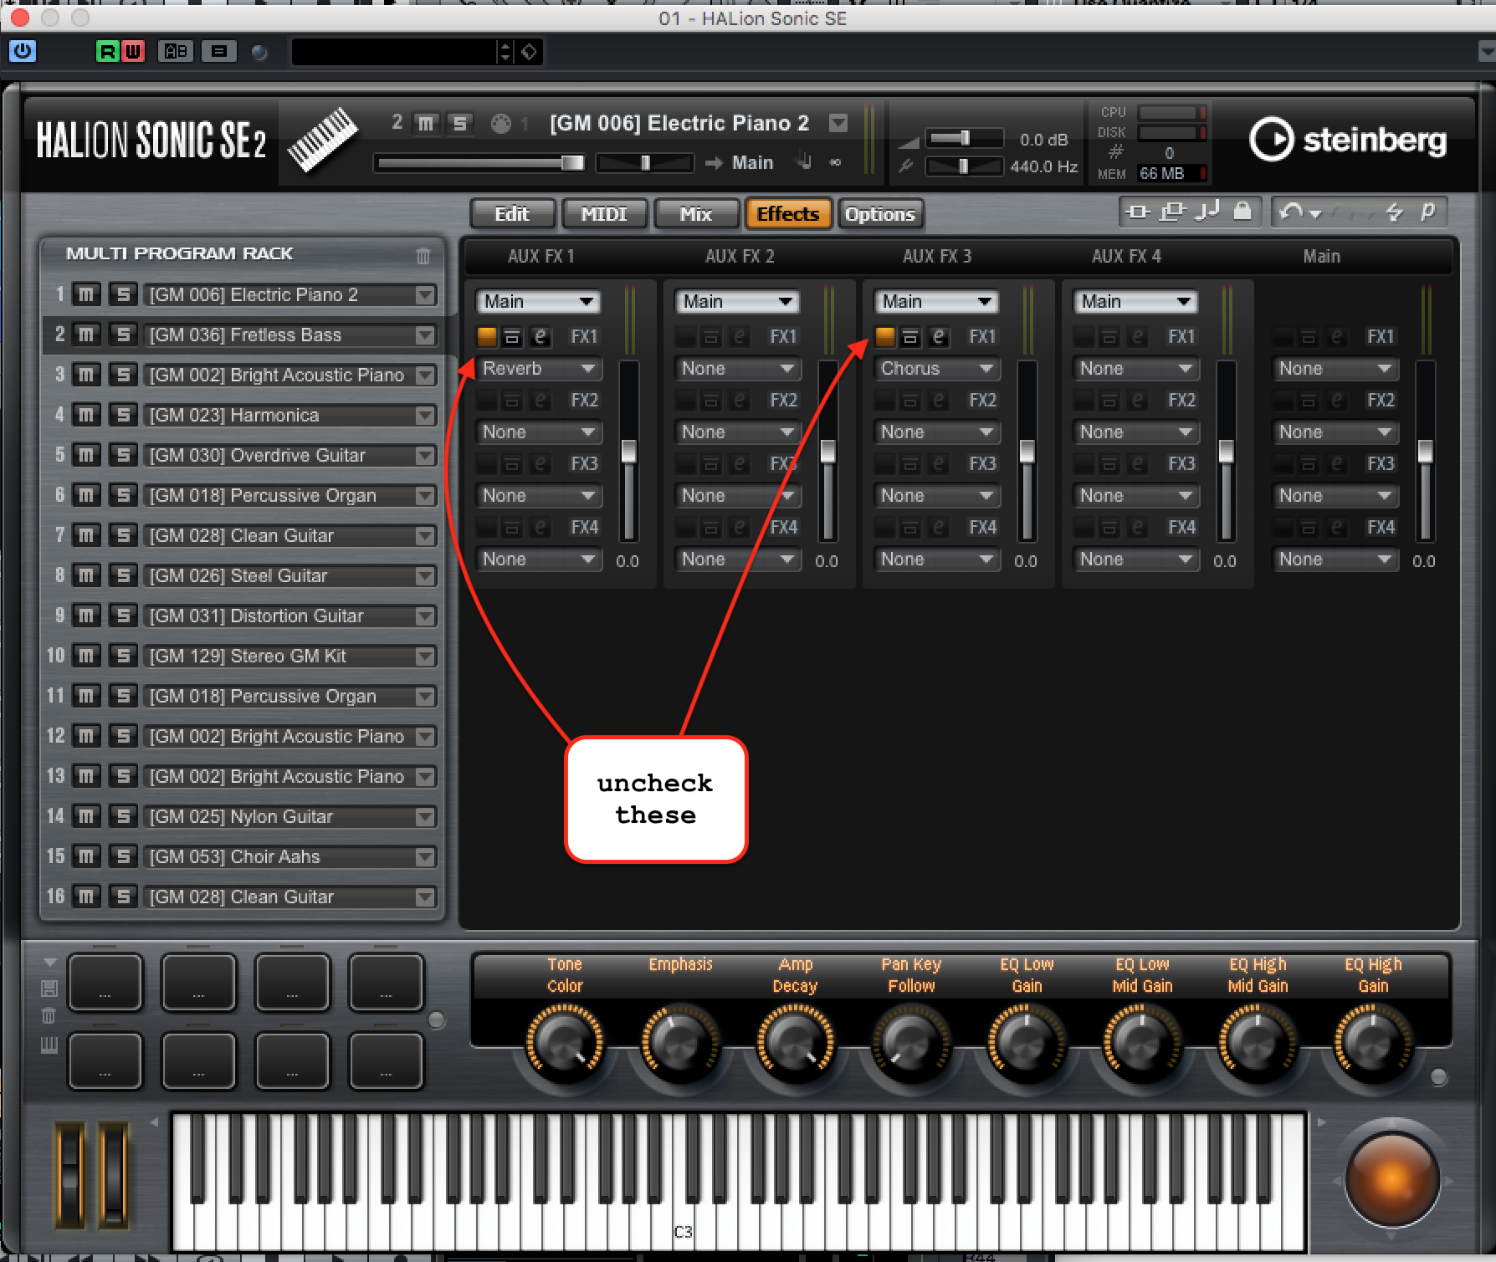Click the A/B compare settings icon
The width and height of the screenshot is (1496, 1262).
pos(176,52)
